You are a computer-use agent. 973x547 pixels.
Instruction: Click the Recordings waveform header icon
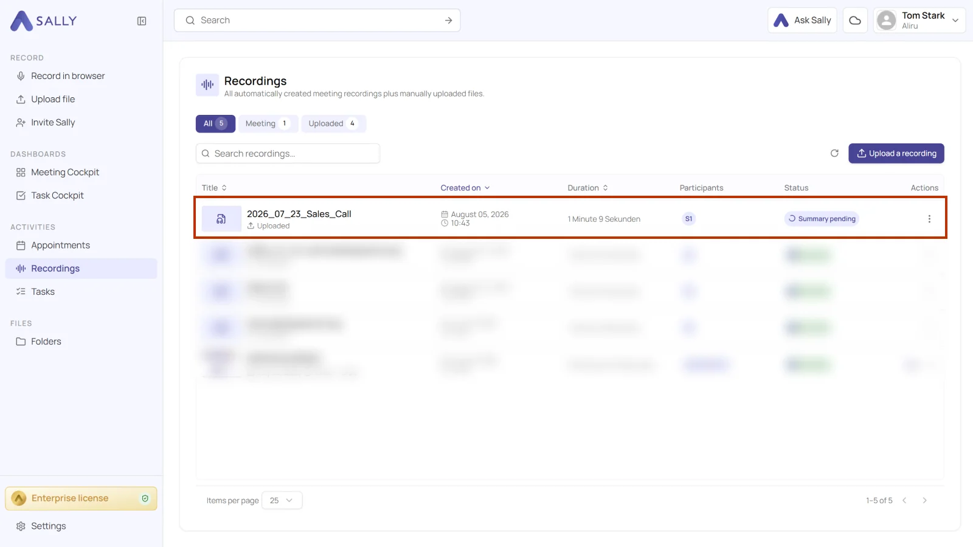pyautogui.click(x=207, y=85)
